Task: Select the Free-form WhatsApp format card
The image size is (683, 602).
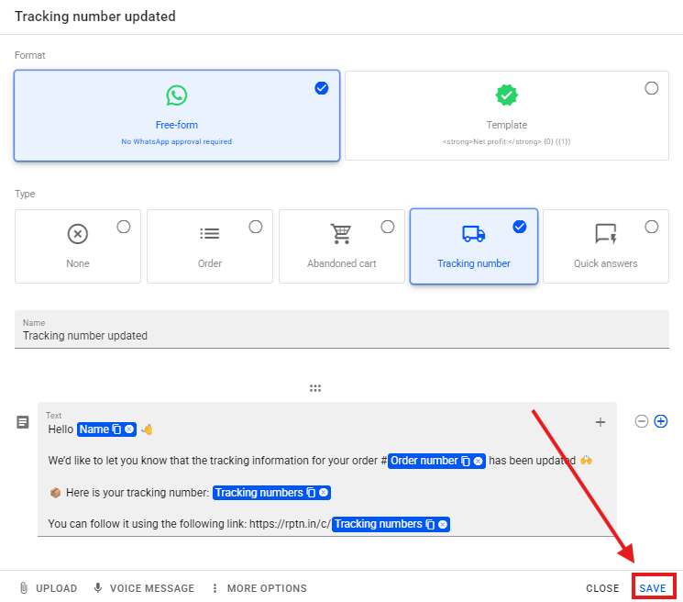Action: (x=177, y=116)
